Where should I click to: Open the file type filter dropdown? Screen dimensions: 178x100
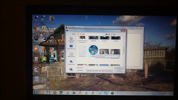112,71
